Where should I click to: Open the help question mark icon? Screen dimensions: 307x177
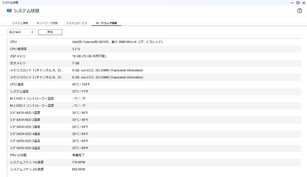coord(299,11)
